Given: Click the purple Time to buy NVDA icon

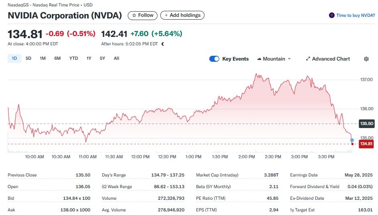Looking at the screenshot, I should tap(331, 15).
